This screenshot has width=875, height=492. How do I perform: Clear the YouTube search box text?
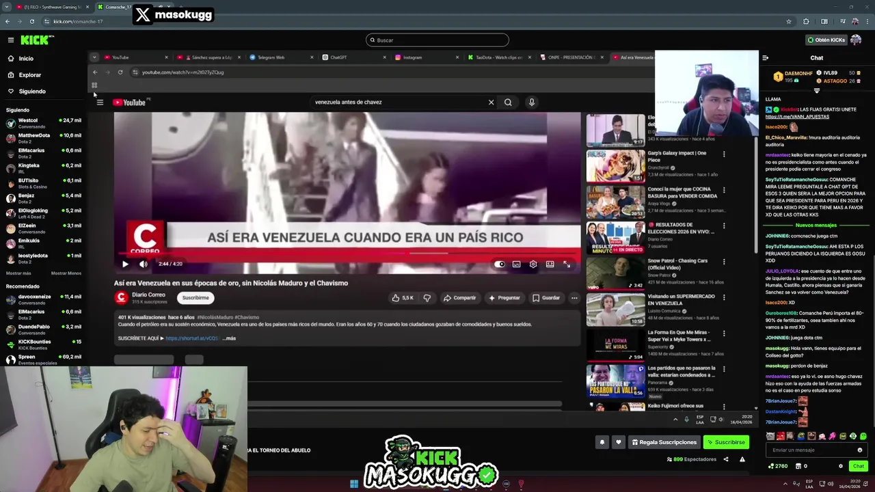click(491, 102)
